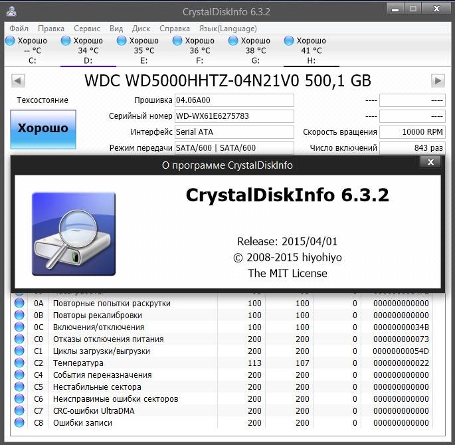Click The MIT License link
Image resolution: width=455 pixels, height=445 pixels.
(287, 273)
